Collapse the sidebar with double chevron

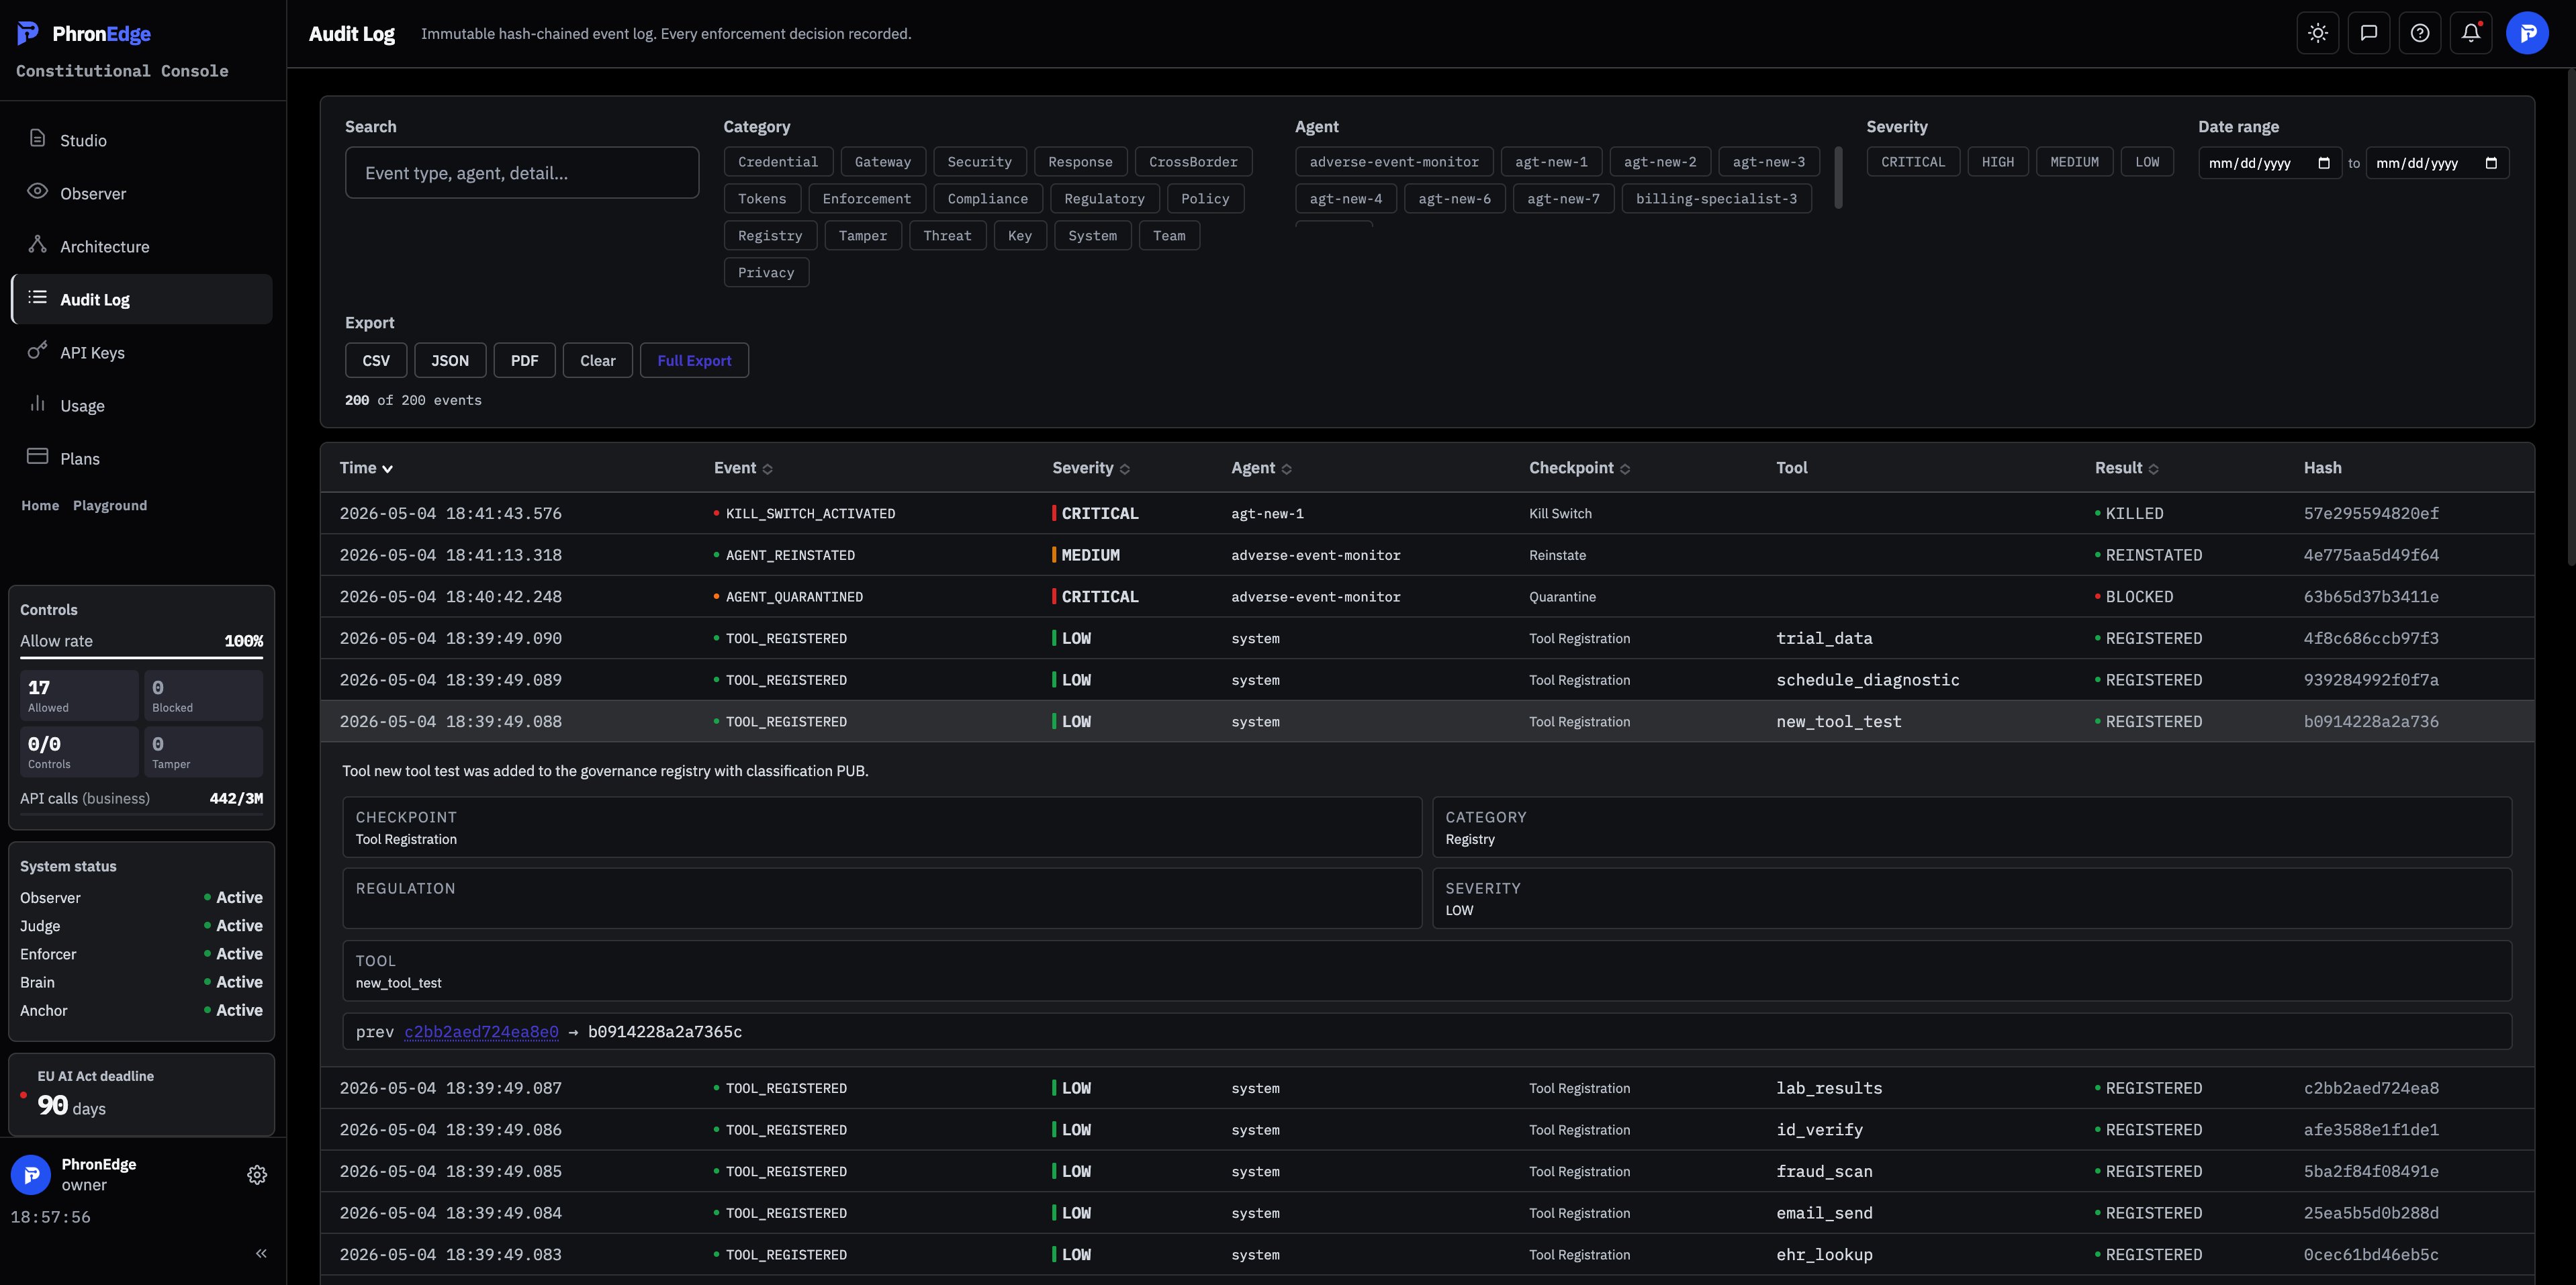pyautogui.click(x=261, y=1253)
